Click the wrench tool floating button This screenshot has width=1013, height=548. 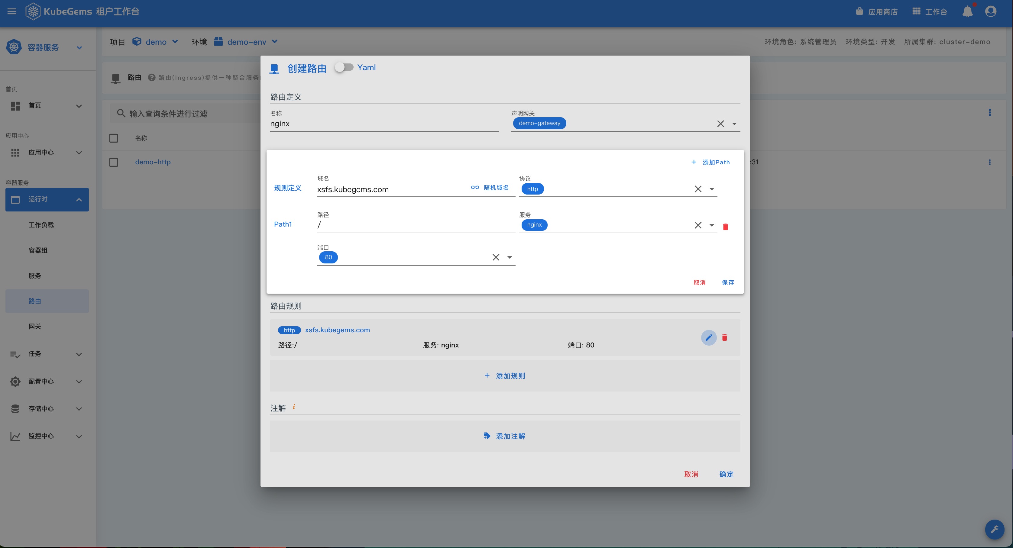(995, 529)
